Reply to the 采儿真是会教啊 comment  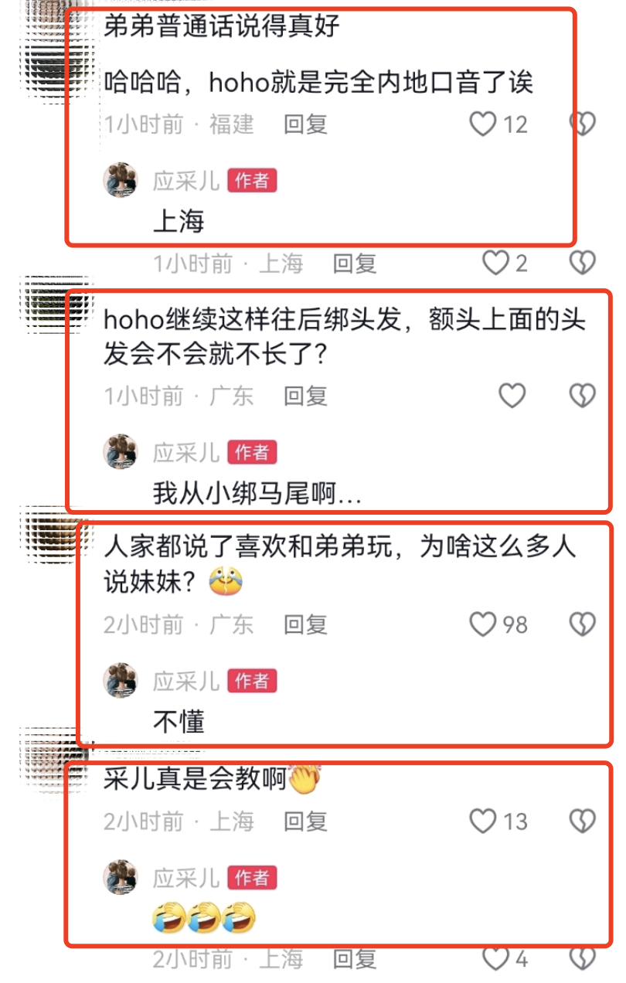pyautogui.click(x=305, y=821)
